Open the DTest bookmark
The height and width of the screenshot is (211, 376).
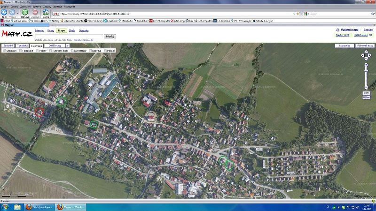click(5, 21)
